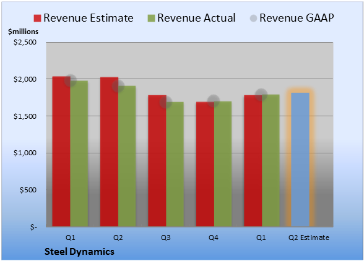Select the red Q2 revenue estimate bar
The height and width of the screenshot is (261, 364).
pos(109,152)
